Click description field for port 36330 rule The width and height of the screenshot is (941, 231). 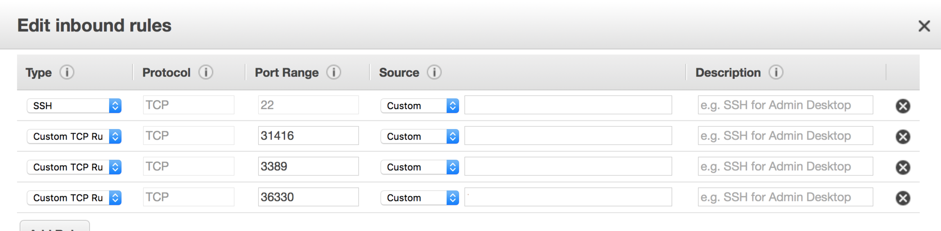(785, 197)
